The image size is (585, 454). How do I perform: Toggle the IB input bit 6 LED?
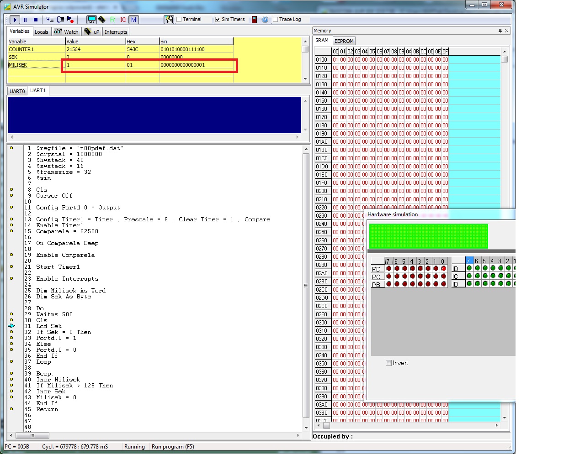tap(477, 284)
